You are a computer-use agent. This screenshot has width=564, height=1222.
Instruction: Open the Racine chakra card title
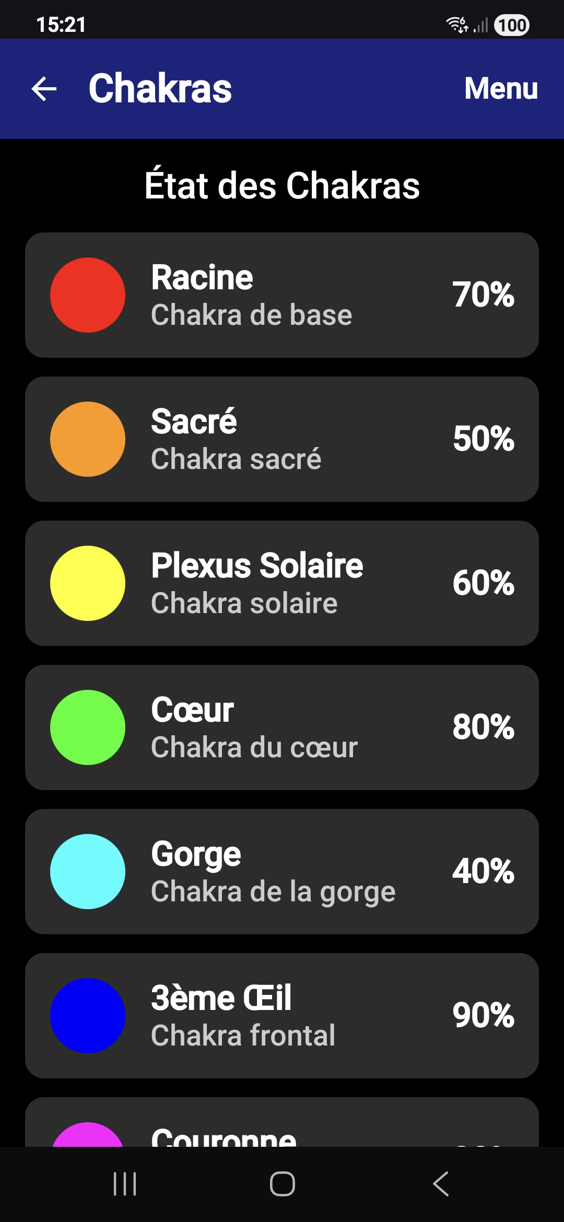click(202, 277)
